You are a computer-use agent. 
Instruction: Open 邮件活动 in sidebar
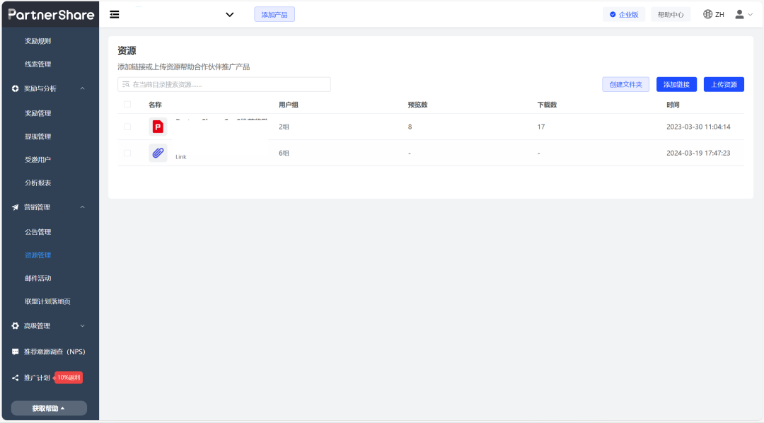click(38, 278)
